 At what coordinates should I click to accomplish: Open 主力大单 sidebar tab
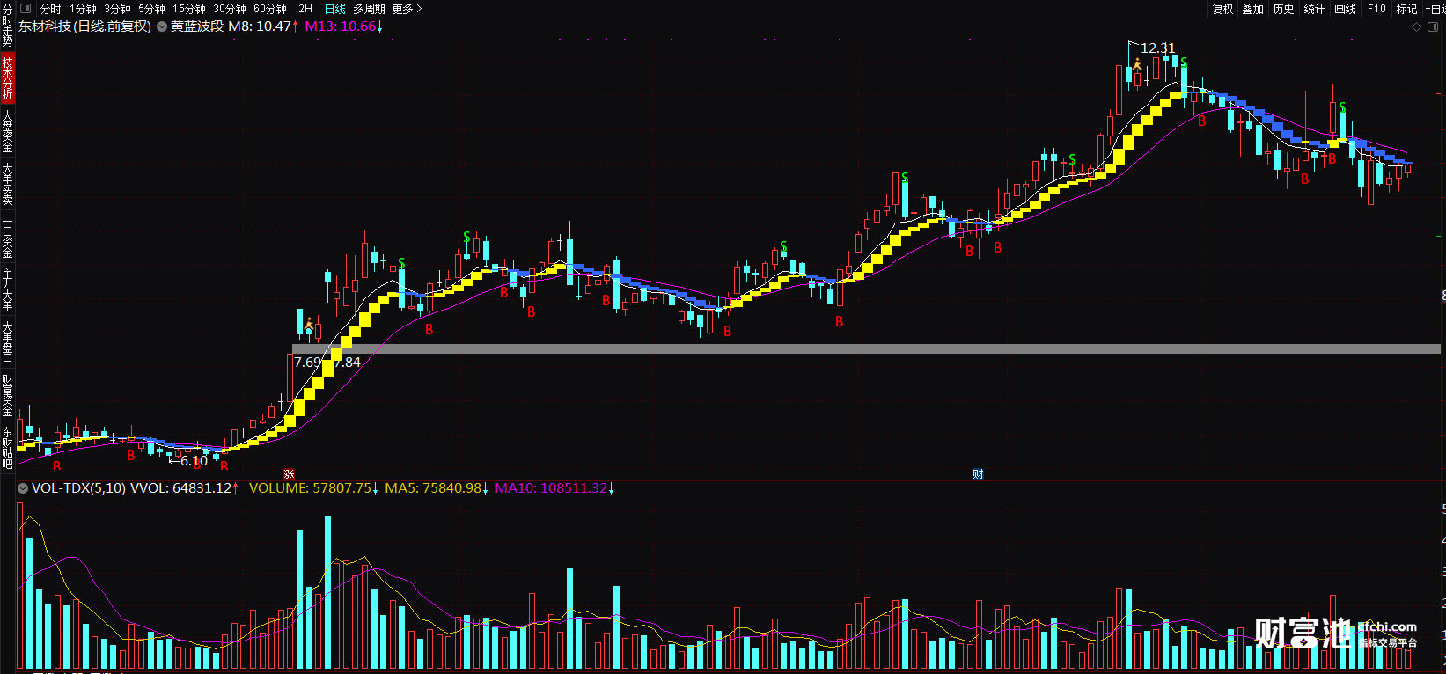[7, 289]
